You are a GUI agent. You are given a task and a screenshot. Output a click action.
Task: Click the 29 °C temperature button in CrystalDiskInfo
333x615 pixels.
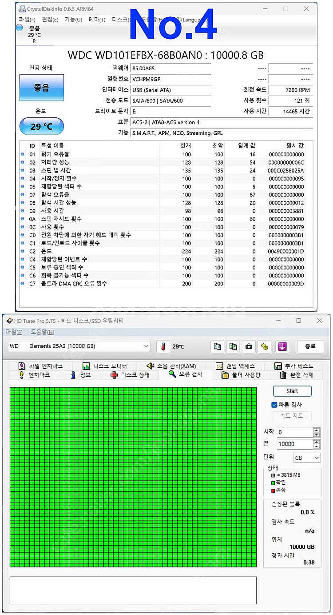[42, 127]
